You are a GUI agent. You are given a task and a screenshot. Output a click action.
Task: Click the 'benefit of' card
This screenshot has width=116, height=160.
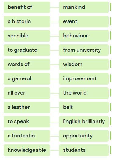click(27, 7)
